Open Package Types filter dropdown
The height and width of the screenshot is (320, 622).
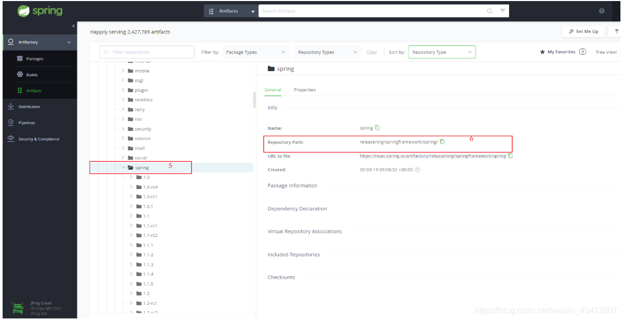pyautogui.click(x=255, y=52)
